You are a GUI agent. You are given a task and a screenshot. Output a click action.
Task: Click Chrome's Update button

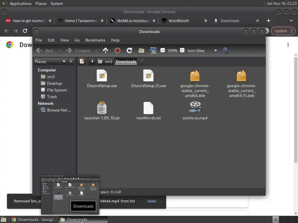(281, 31)
